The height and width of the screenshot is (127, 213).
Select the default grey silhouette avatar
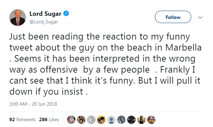(x=111, y=120)
